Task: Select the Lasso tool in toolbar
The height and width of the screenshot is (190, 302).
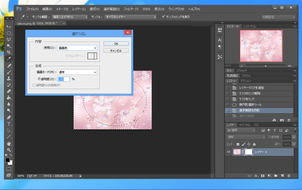Action: tap(9, 40)
